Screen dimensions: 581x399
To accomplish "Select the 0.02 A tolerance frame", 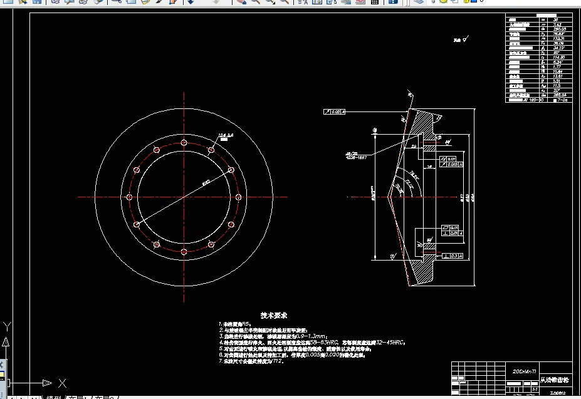I will [x=334, y=111].
